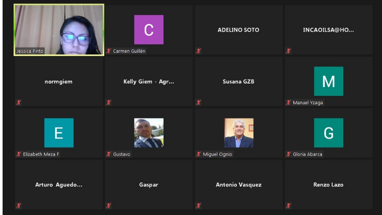Click Gustavo's profile photo
Screen dimensions: 382x215
[x=149, y=133]
